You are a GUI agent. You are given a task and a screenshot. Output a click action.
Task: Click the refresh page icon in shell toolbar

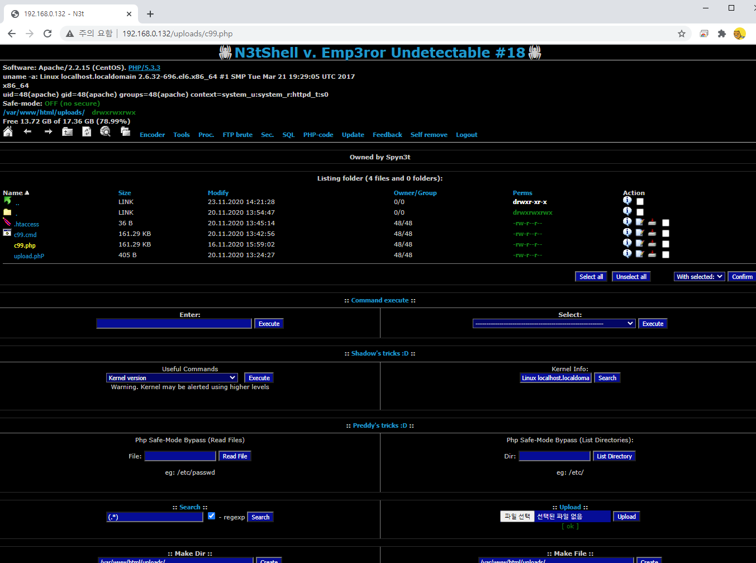coord(87,132)
